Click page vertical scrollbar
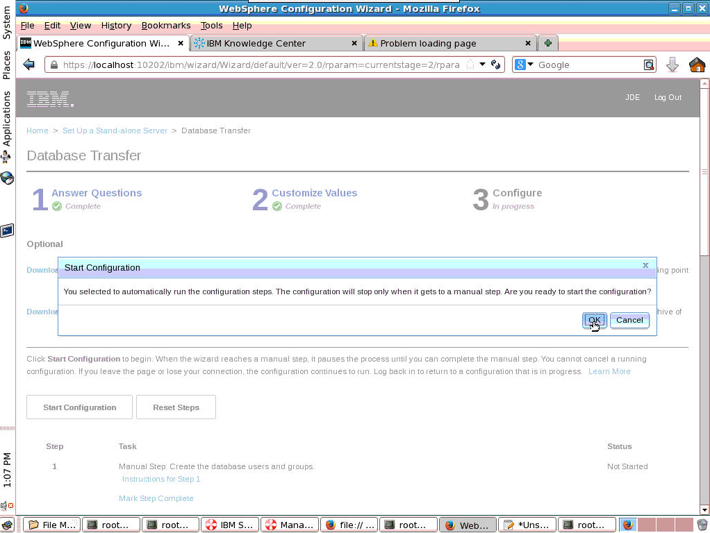Screen dimensions: 710x533 point(704,172)
